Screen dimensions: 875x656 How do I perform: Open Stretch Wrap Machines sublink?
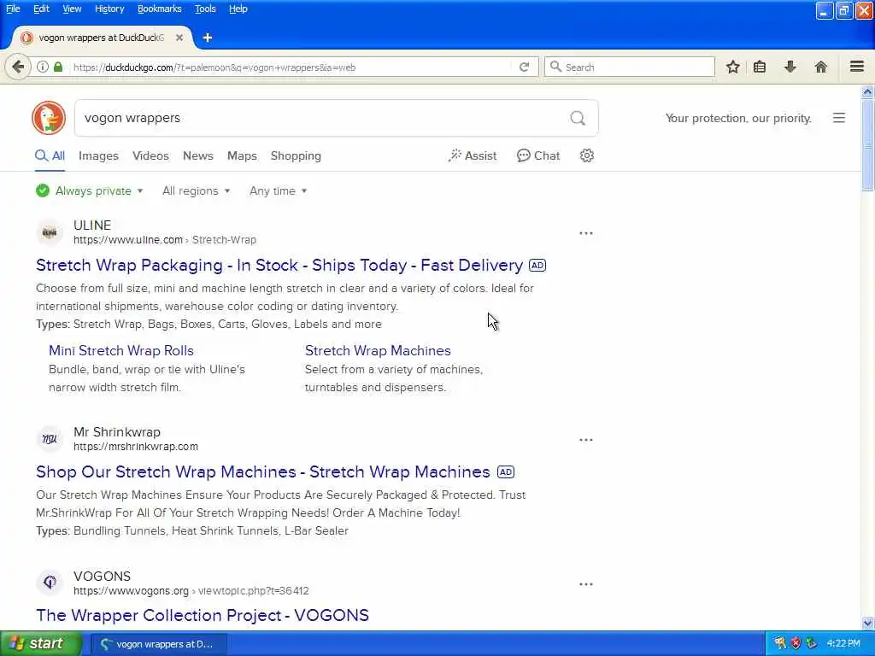(378, 351)
